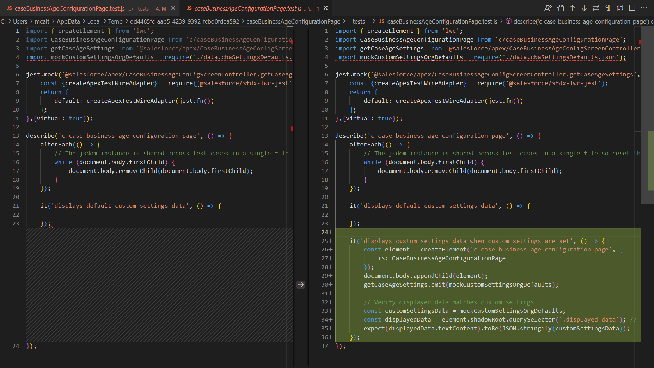654x368 pixels.
Task: Click the right editor minimap scrollbar
Action: click(647, 115)
